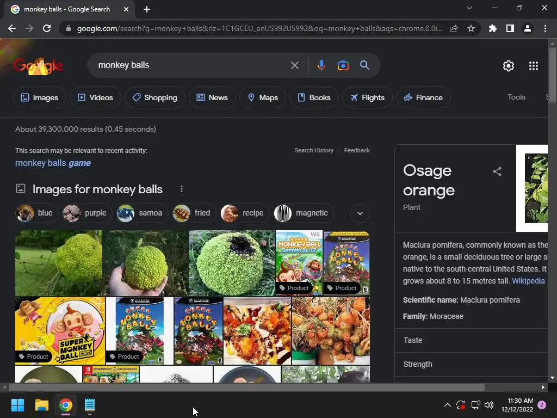Show hidden system tray icons

pyautogui.click(x=448, y=405)
